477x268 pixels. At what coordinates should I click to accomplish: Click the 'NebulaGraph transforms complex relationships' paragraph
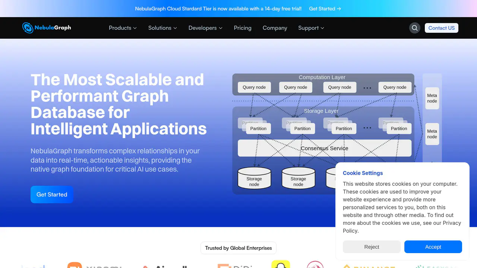coord(116,160)
